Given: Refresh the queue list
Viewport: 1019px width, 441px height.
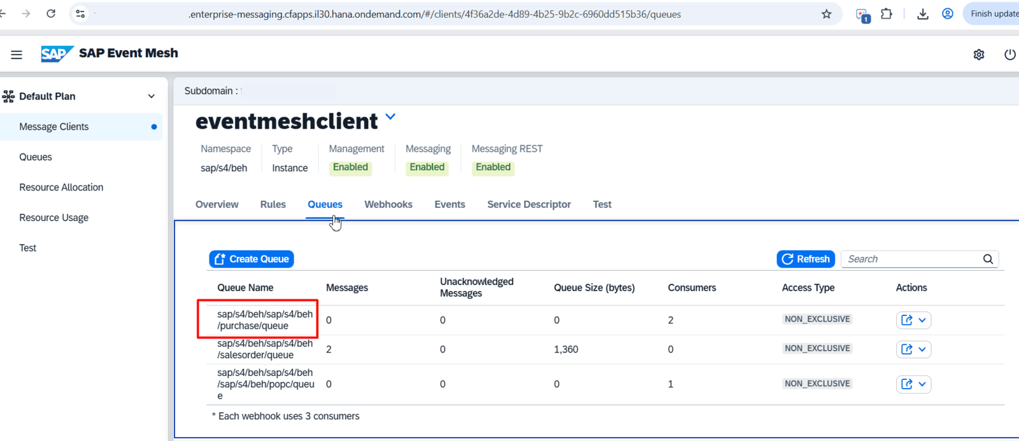Looking at the screenshot, I should 806,259.
